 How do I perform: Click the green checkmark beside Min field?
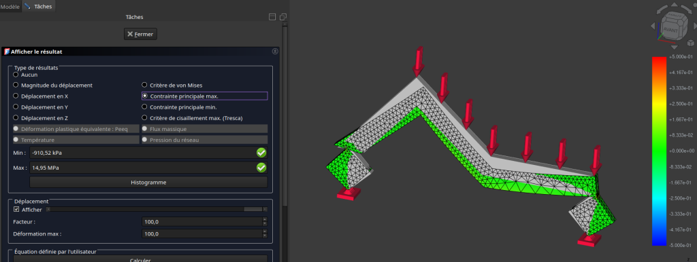tap(261, 153)
